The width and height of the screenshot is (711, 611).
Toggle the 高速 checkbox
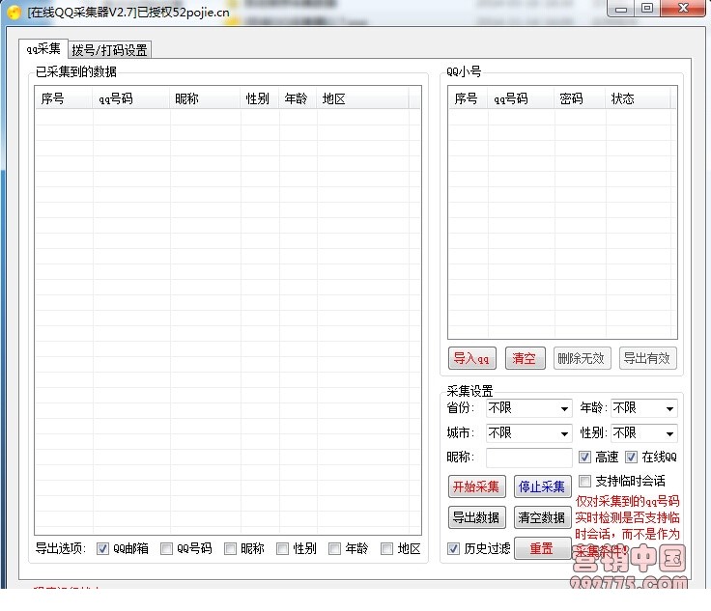coord(585,457)
